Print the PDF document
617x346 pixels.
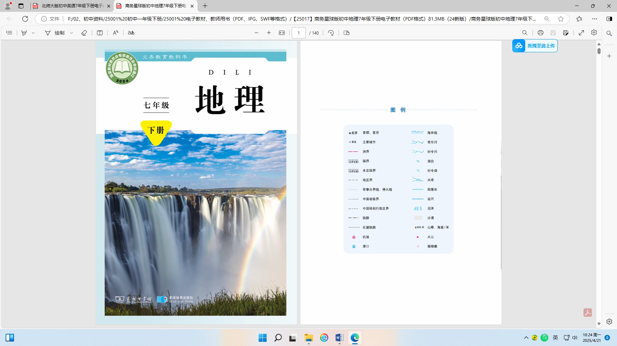point(540,33)
